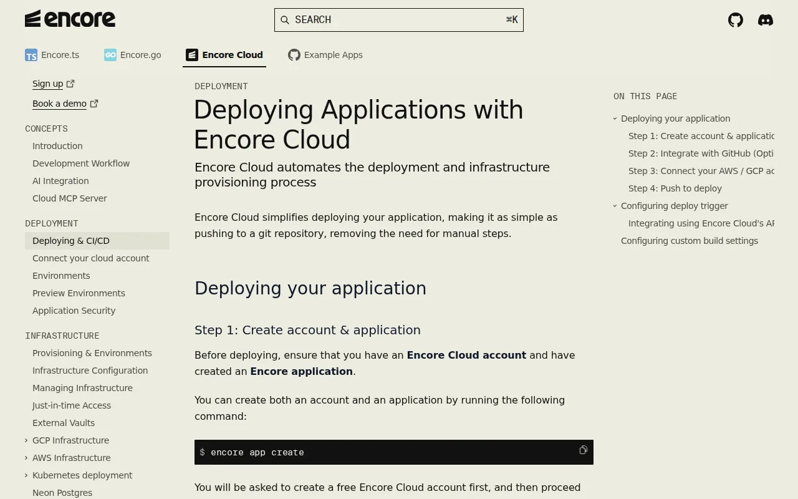Expand the Kubernetes deployment chevron
The height and width of the screenshot is (499, 798).
point(26,475)
